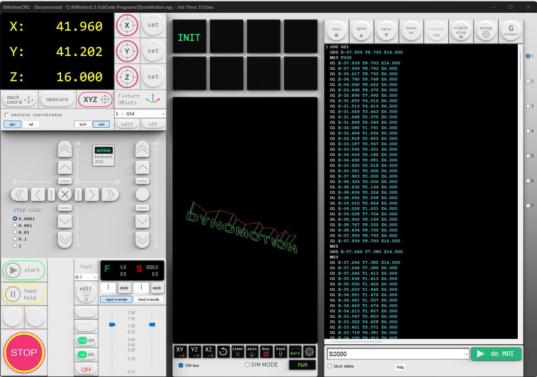Clear the tool path display
537x377 pixels.
(238, 351)
